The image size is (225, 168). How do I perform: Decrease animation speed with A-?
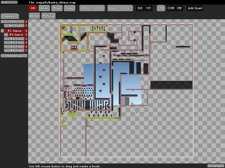129,8
